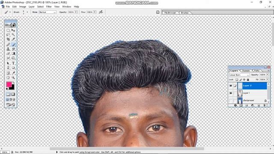274x154 pixels.
Task: Click Jump to ImageReady icon
Action: pyautogui.click(x=11, y=104)
